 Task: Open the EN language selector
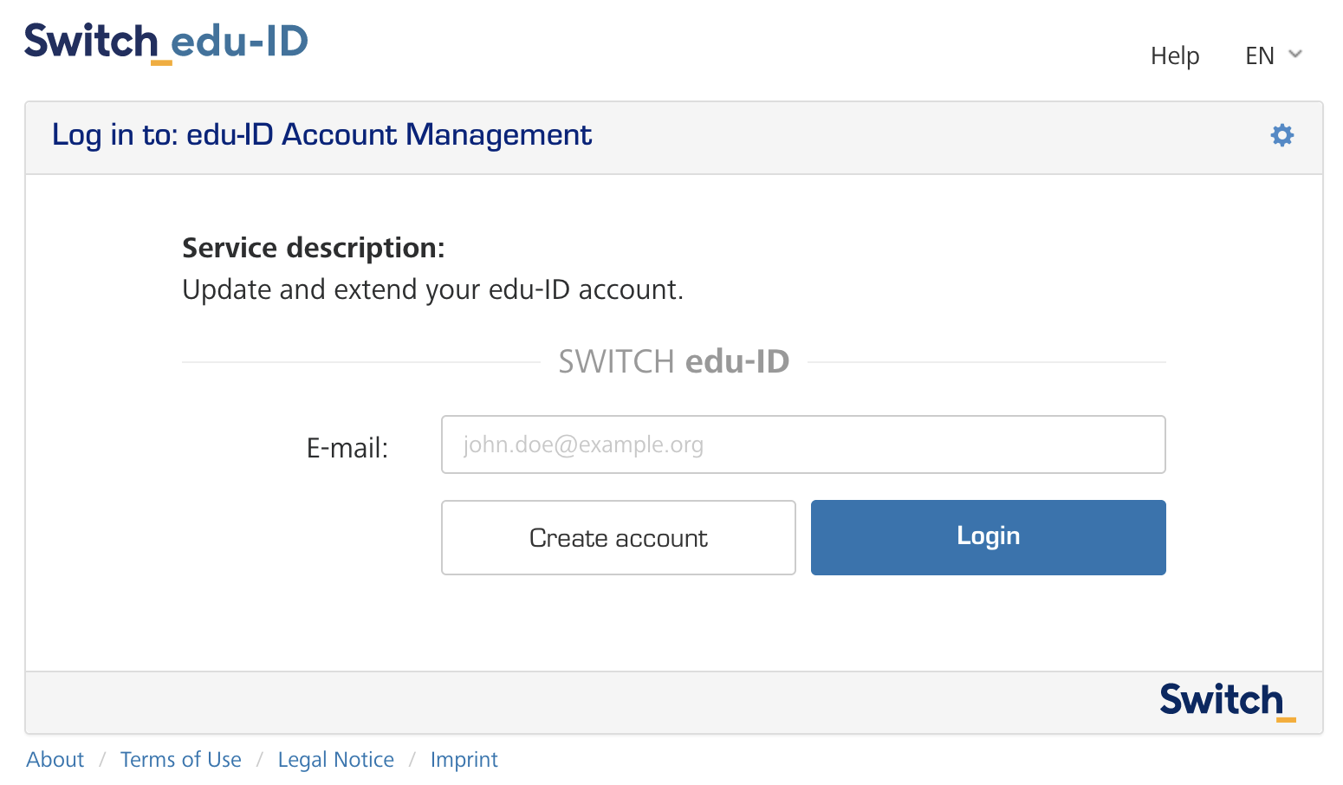[1260, 56]
